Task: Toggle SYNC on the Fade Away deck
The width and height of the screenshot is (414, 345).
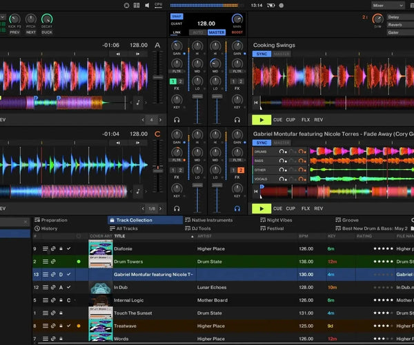Action: click(x=262, y=143)
